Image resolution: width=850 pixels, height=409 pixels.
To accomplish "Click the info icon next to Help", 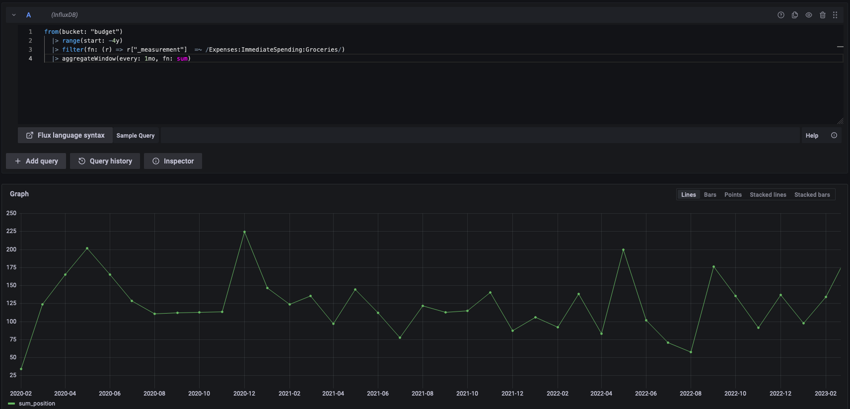I will [834, 135].
